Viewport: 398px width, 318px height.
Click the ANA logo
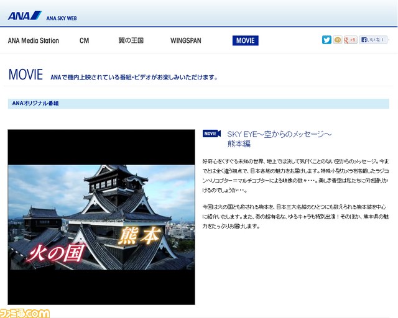[x=25, y=16]
